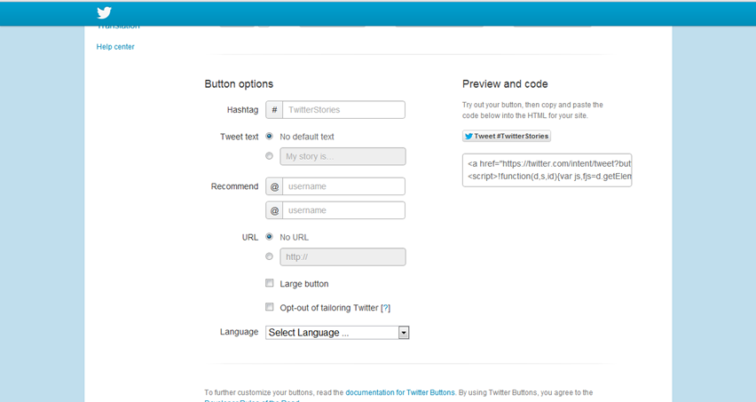
Task: Click the first username recommend field
Action: [x=343, y=186]
